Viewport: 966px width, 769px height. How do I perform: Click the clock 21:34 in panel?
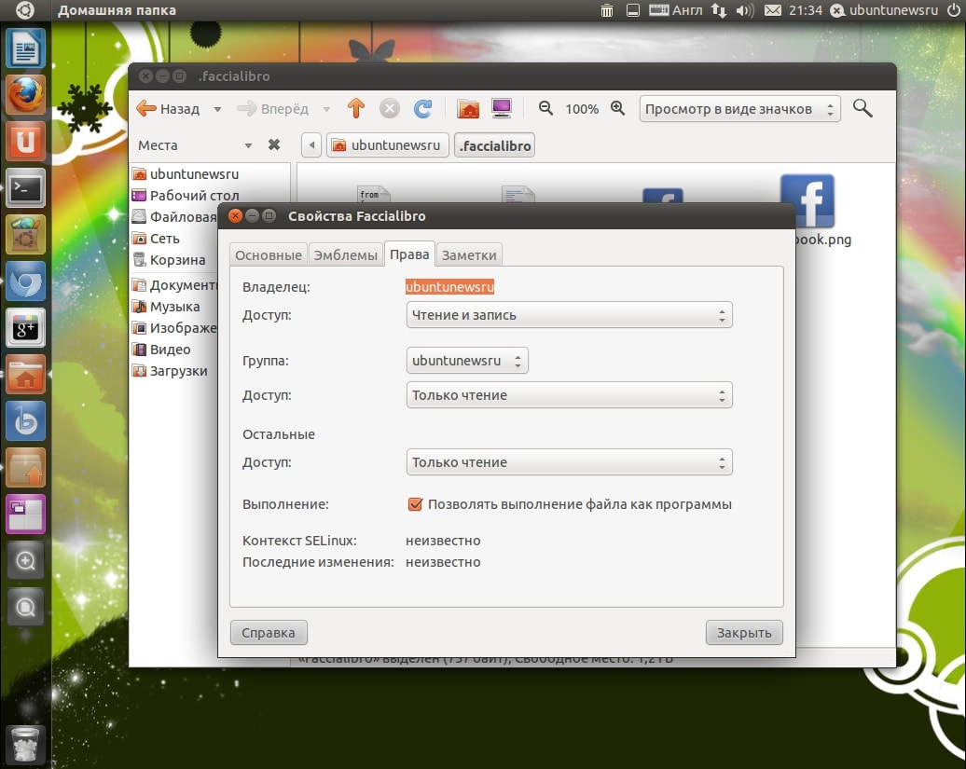806,10
